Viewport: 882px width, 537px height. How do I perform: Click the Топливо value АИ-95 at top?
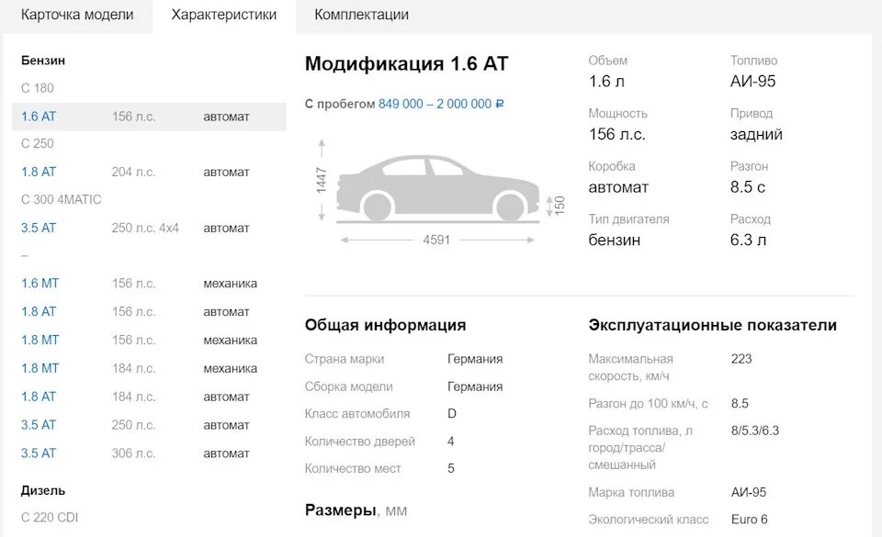(x=752, y=82)
